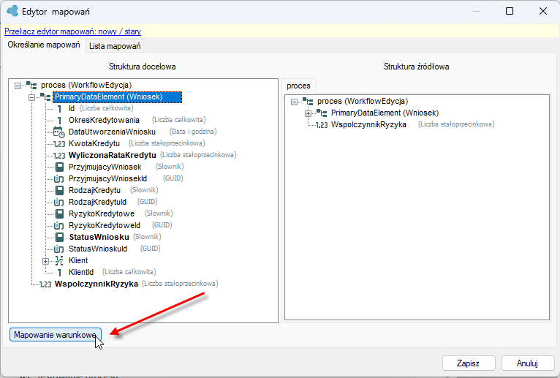Click the dictionary icon of StatusWniosku
The image size is (560, 378).
coord(59,237)
